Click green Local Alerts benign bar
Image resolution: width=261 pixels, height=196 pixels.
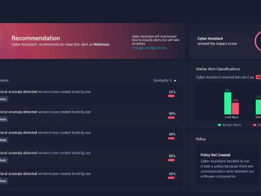228,103
